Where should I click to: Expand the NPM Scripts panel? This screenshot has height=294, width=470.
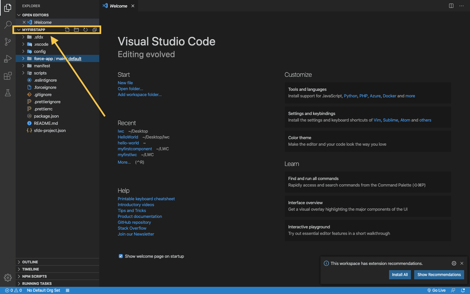click(x=57, y=276)
